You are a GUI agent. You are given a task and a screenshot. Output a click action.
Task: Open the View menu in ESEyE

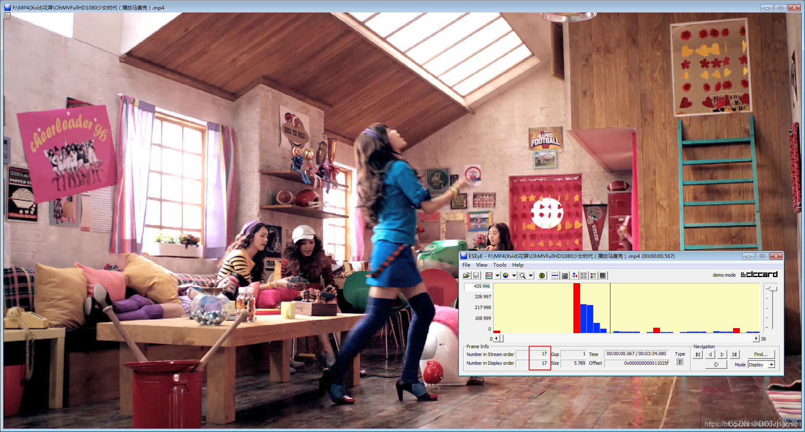click(x=482, y=265)
